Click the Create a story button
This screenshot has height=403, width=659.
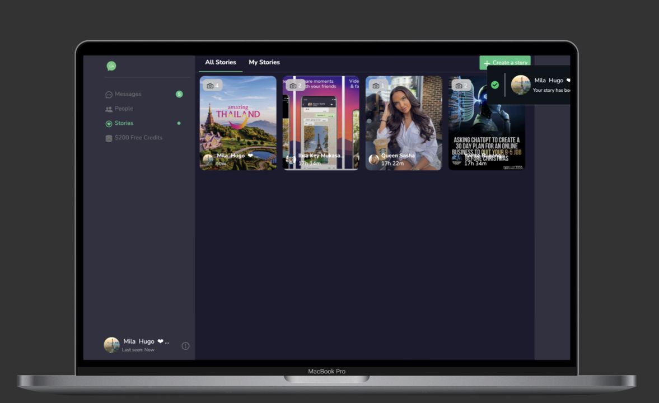[505, 63]
